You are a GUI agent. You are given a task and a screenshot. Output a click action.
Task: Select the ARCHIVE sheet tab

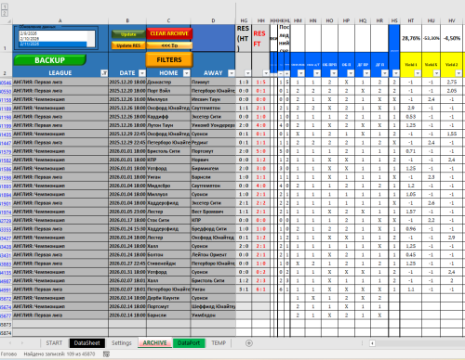(154, 343)
